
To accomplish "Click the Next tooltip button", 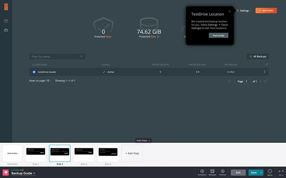I will click(x=218, y=36).
